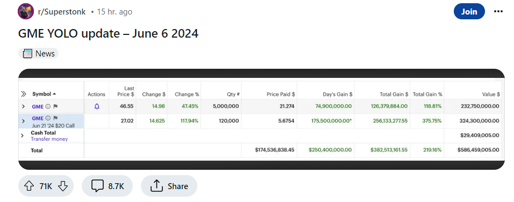Flag icon on the GME stock row
Viewport: 514px width, 202px height.
[55, 106]
